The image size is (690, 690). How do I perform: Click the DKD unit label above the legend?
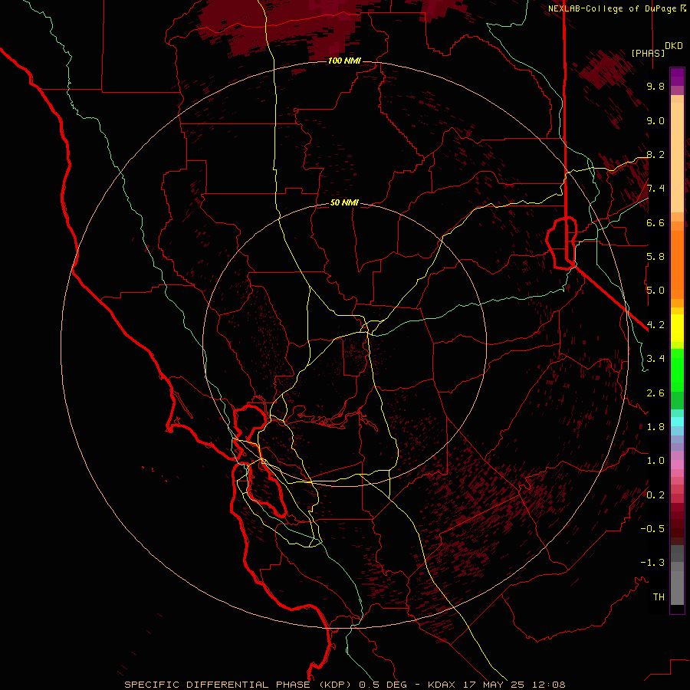click(674, 46)
